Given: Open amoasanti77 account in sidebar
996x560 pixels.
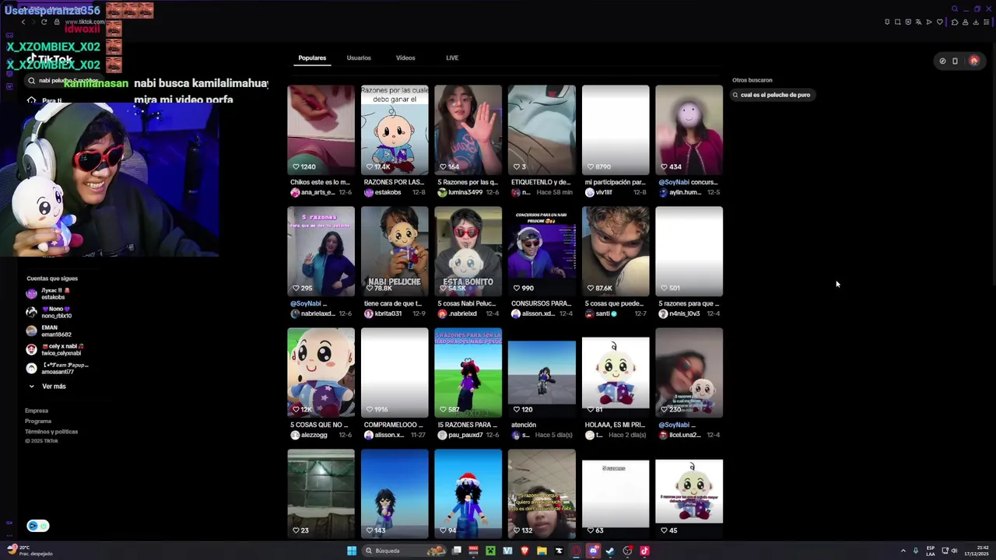Looking at the screenshot, I should tap(57, 368).
